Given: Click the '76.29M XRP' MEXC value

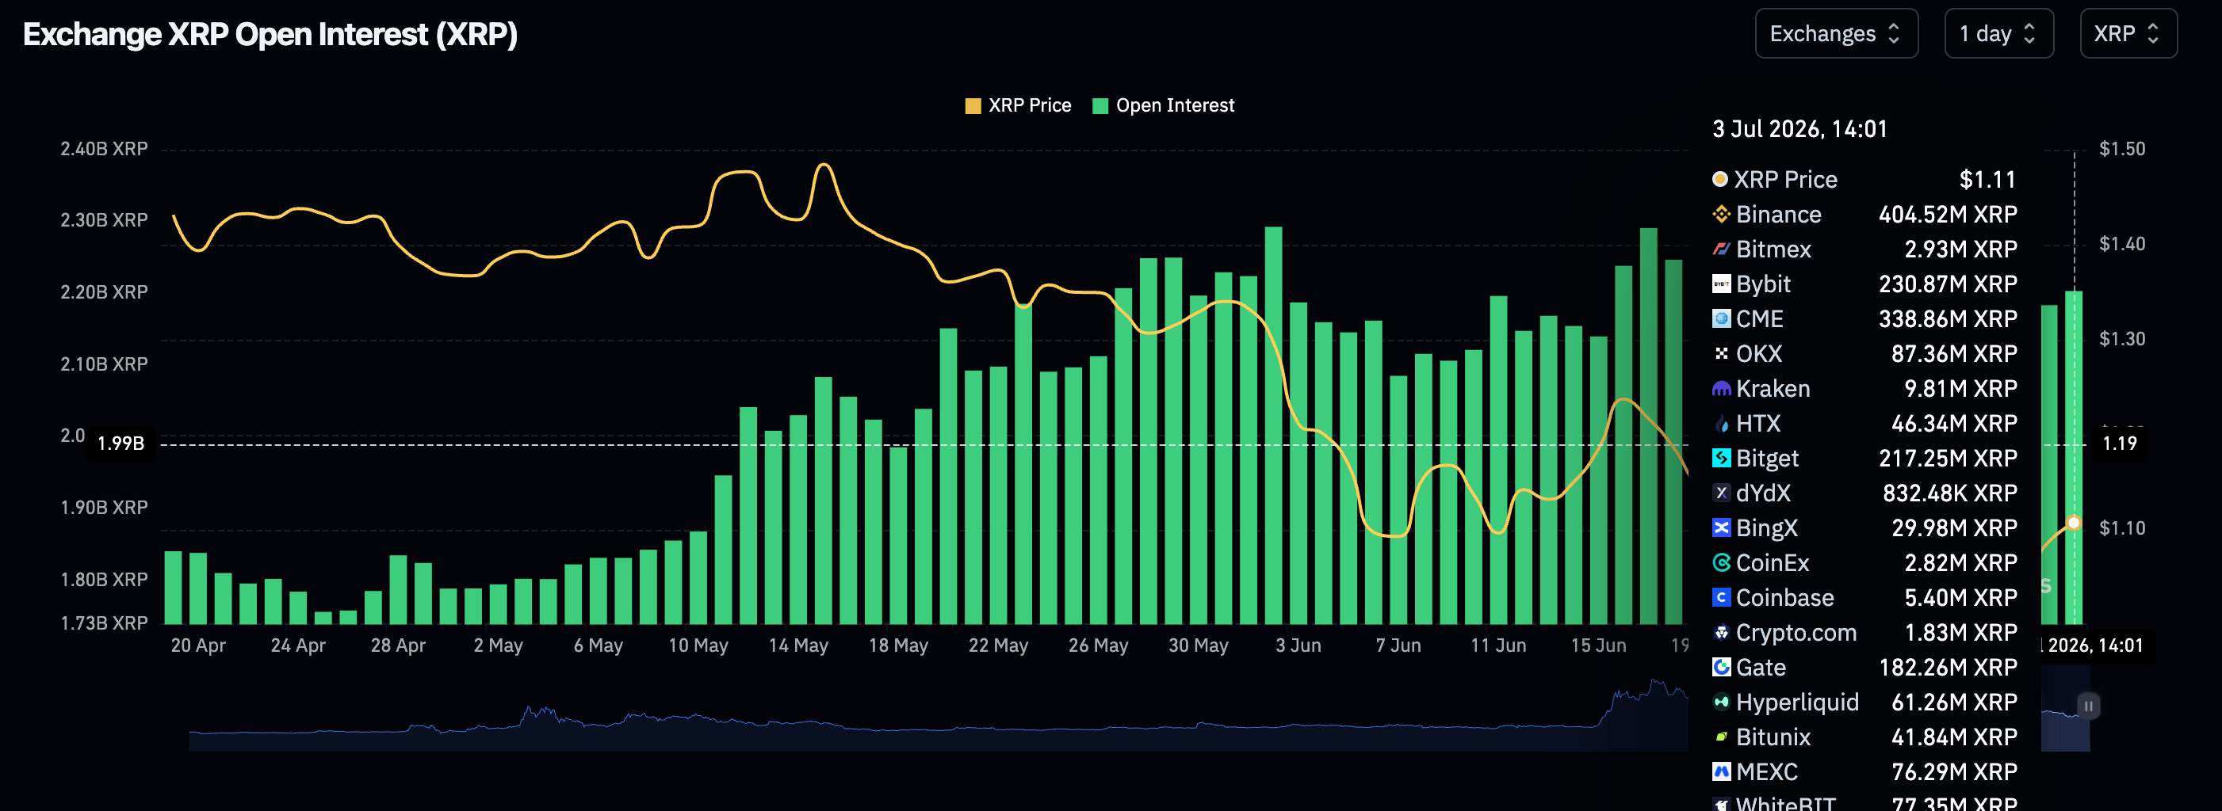Looking at the screenshot, I should tap(1954, 771).
